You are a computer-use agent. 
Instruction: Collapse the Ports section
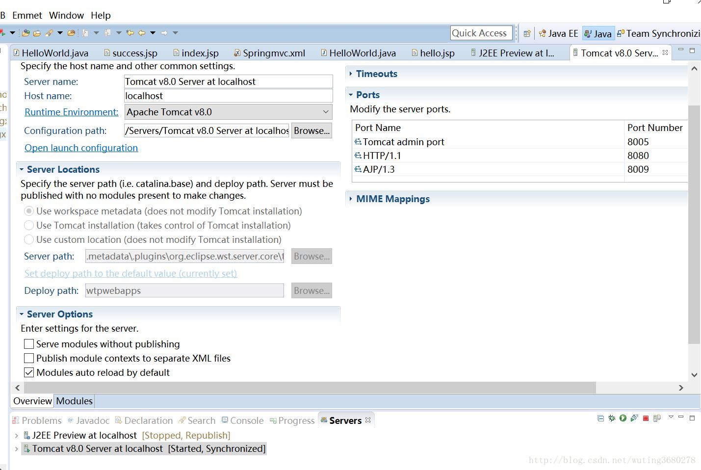point(351,95)
